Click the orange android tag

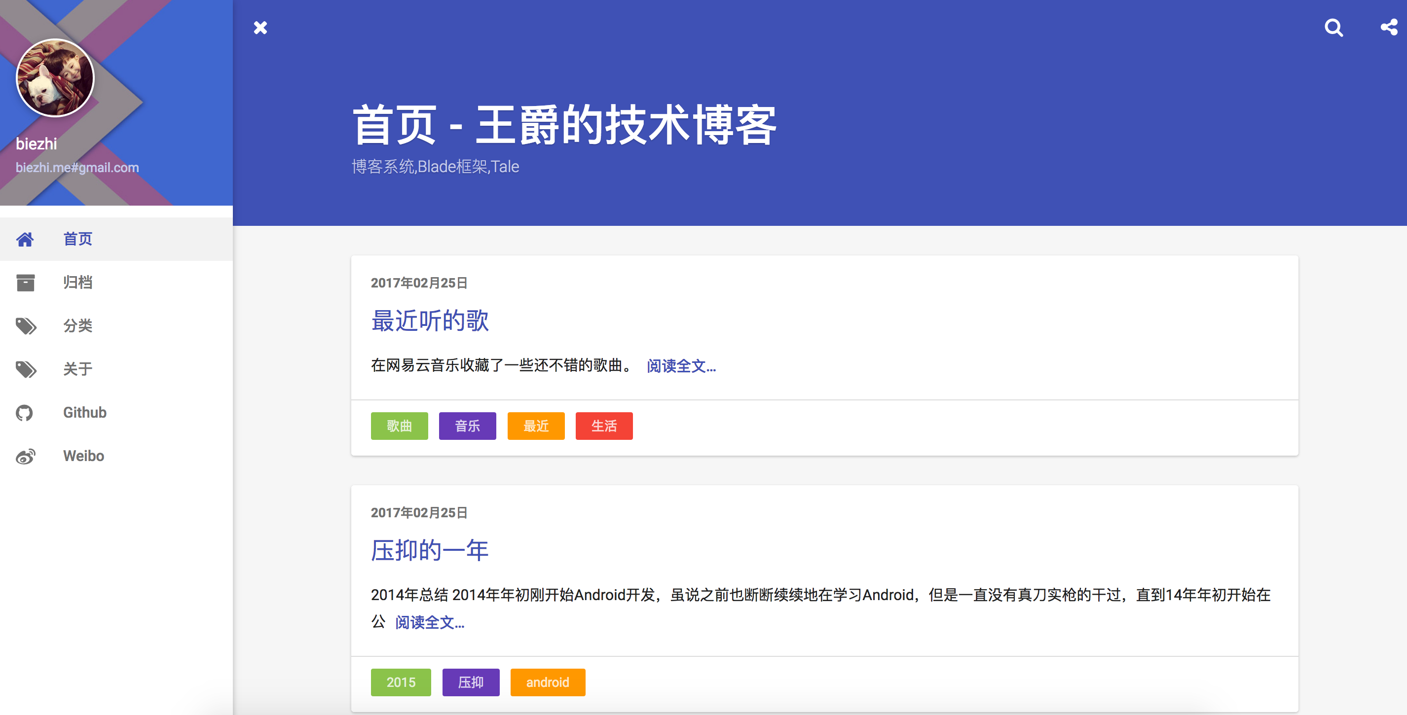(547, 682)
